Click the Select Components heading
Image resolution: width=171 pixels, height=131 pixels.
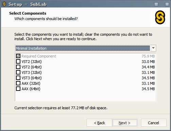28,13
